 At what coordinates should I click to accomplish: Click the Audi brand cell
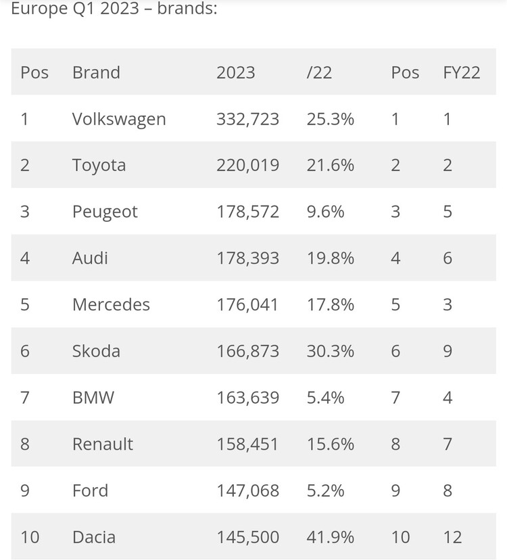pyautogui.click(x=90, y=258)
